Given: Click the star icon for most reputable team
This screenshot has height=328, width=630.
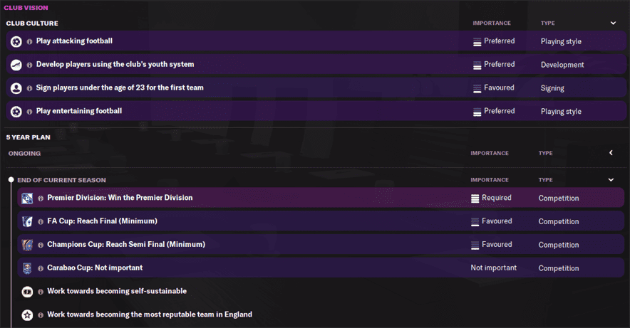Looking at the screenshot, I should pos(27,314).
